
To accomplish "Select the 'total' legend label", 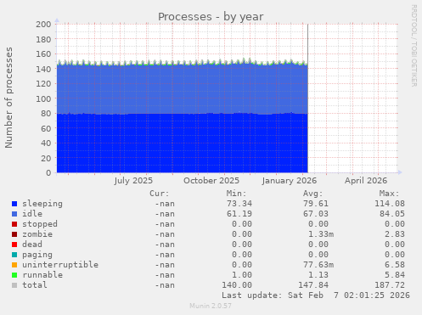I will (x=35, y=285).
